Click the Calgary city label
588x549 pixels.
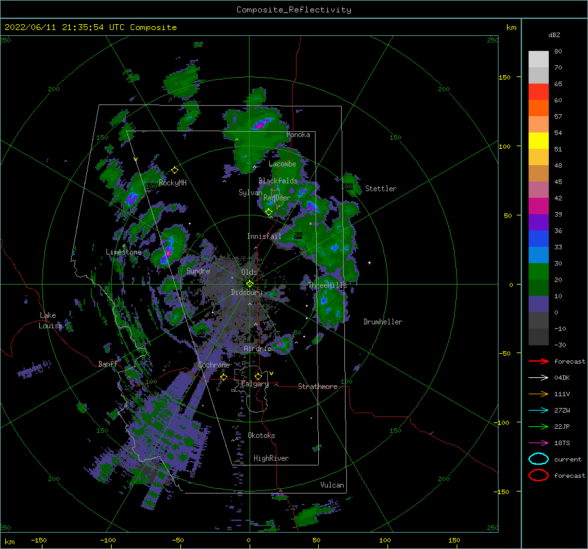[x=255, y=384]
